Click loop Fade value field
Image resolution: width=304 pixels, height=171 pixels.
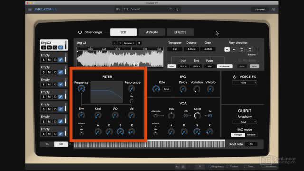209,66
